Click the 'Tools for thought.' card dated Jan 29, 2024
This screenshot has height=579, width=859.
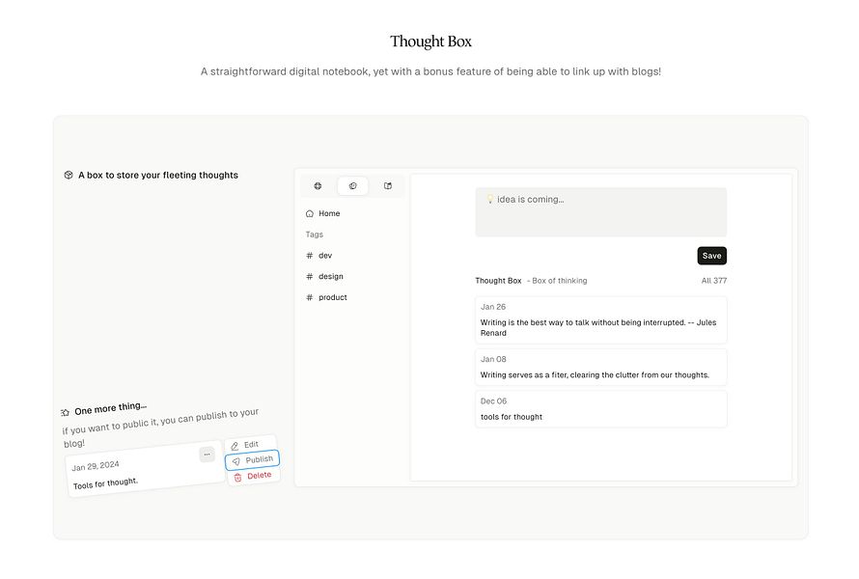click(x=145, y=469)
